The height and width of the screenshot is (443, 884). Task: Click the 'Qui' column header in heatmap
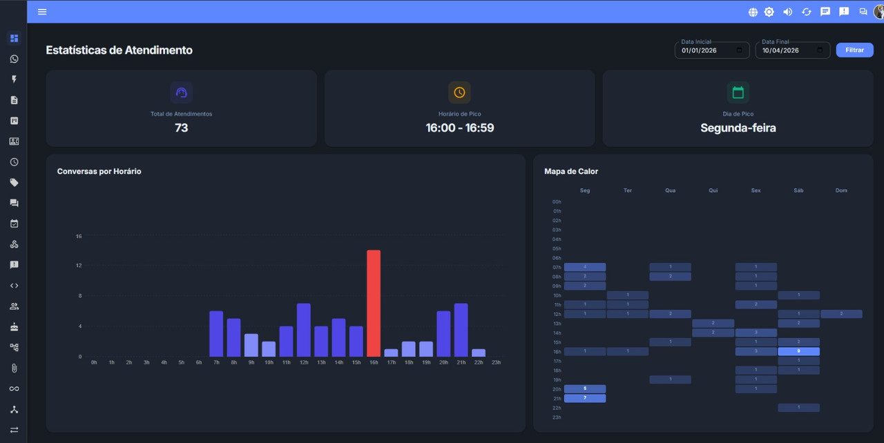click(x=713, y=190)
